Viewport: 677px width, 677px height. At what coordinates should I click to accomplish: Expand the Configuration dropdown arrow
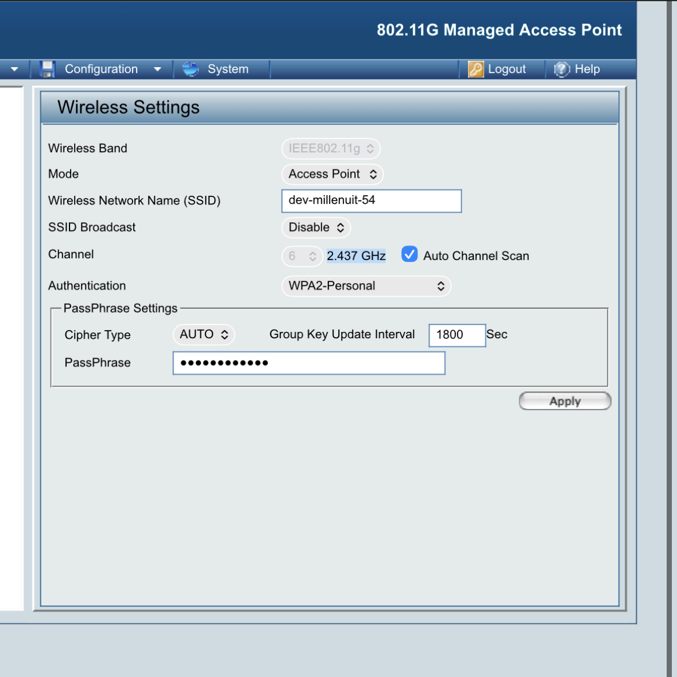pyautogui.click(x=157, y=69)
